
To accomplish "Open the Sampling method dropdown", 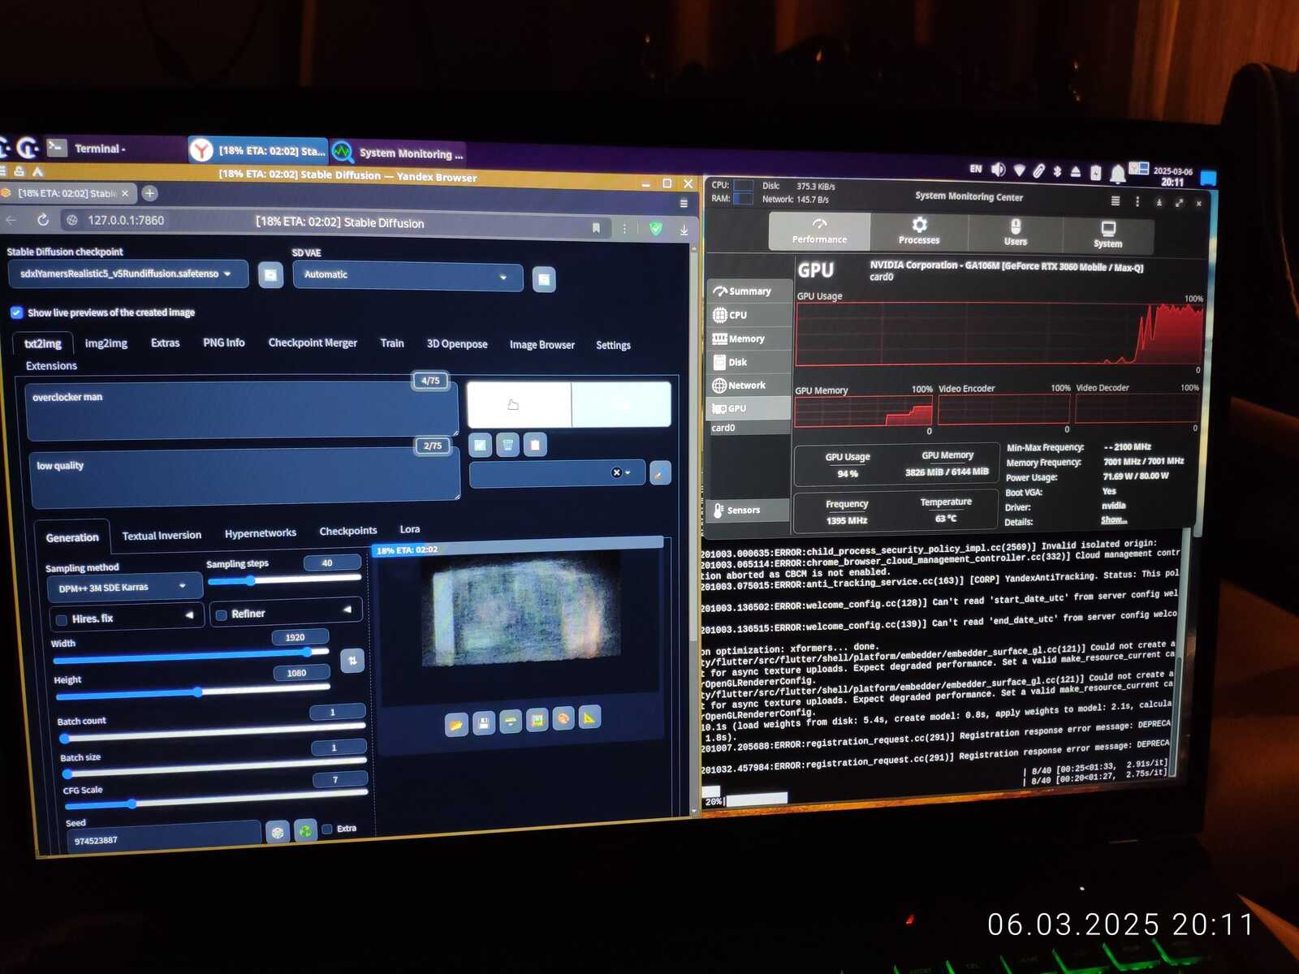I will tap(125, 588).
